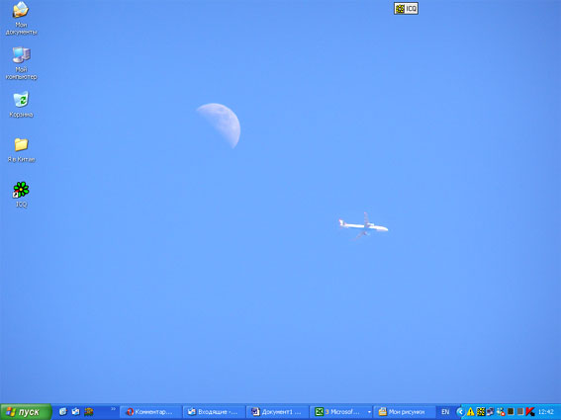561x420 pixels.
Task: Click the yellow warning triangle tray icon
Action: click(x=471, y=412)
